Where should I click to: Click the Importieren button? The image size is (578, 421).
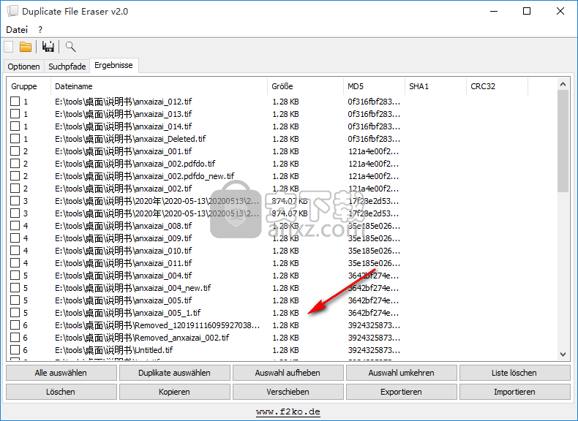click(514, 392)
